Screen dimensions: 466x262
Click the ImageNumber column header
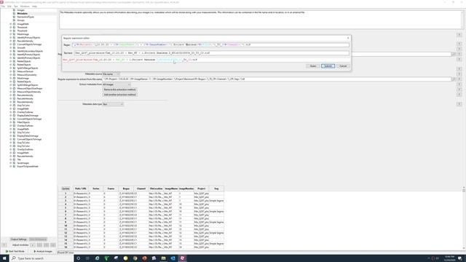tap(186, 188)
